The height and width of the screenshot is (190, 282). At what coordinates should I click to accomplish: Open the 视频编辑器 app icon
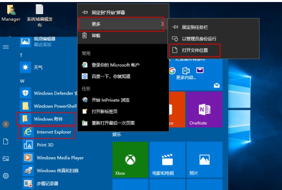[25, 41]
